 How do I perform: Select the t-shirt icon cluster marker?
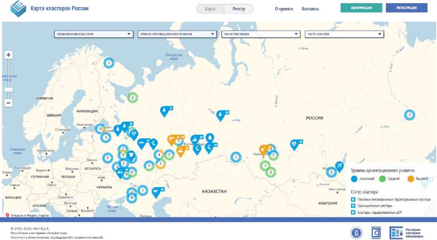[131, 155]
